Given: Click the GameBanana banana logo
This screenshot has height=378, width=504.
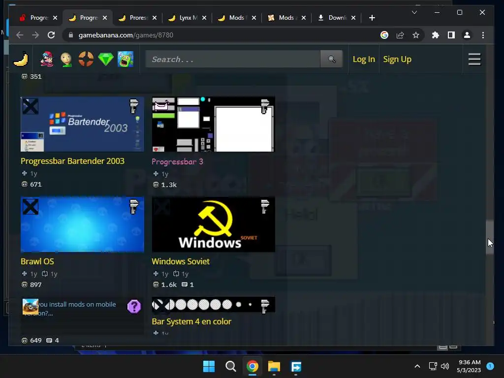Looking at the screenshot, I should click(21, 59).
